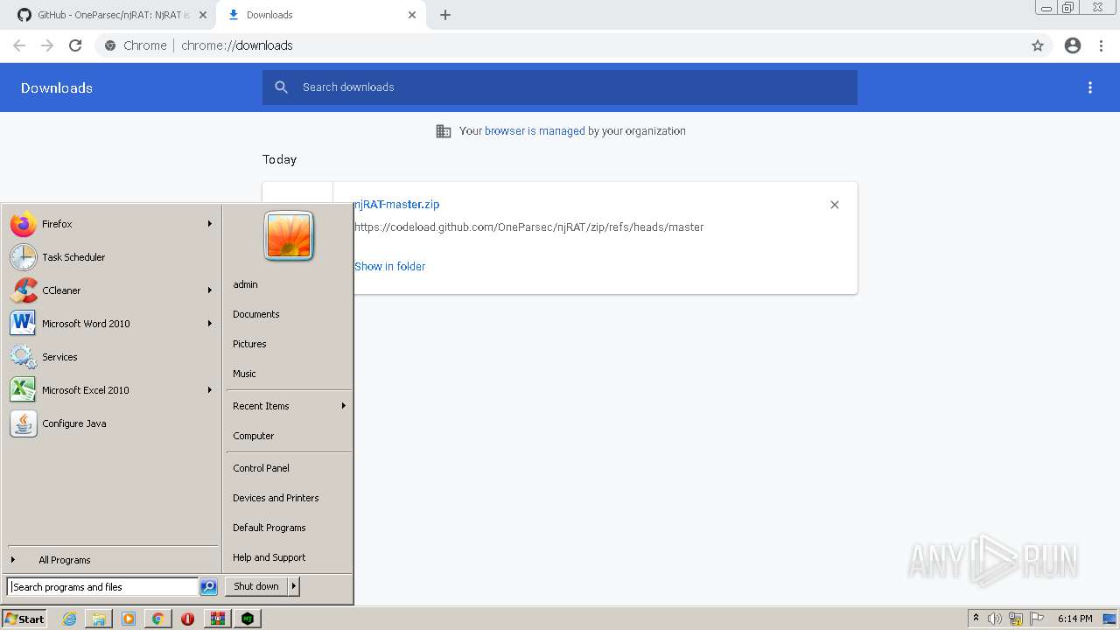Launch Windows Media Player from taskbar
The width and height of the screenshot is (1120, 630).
pos(129,619)
